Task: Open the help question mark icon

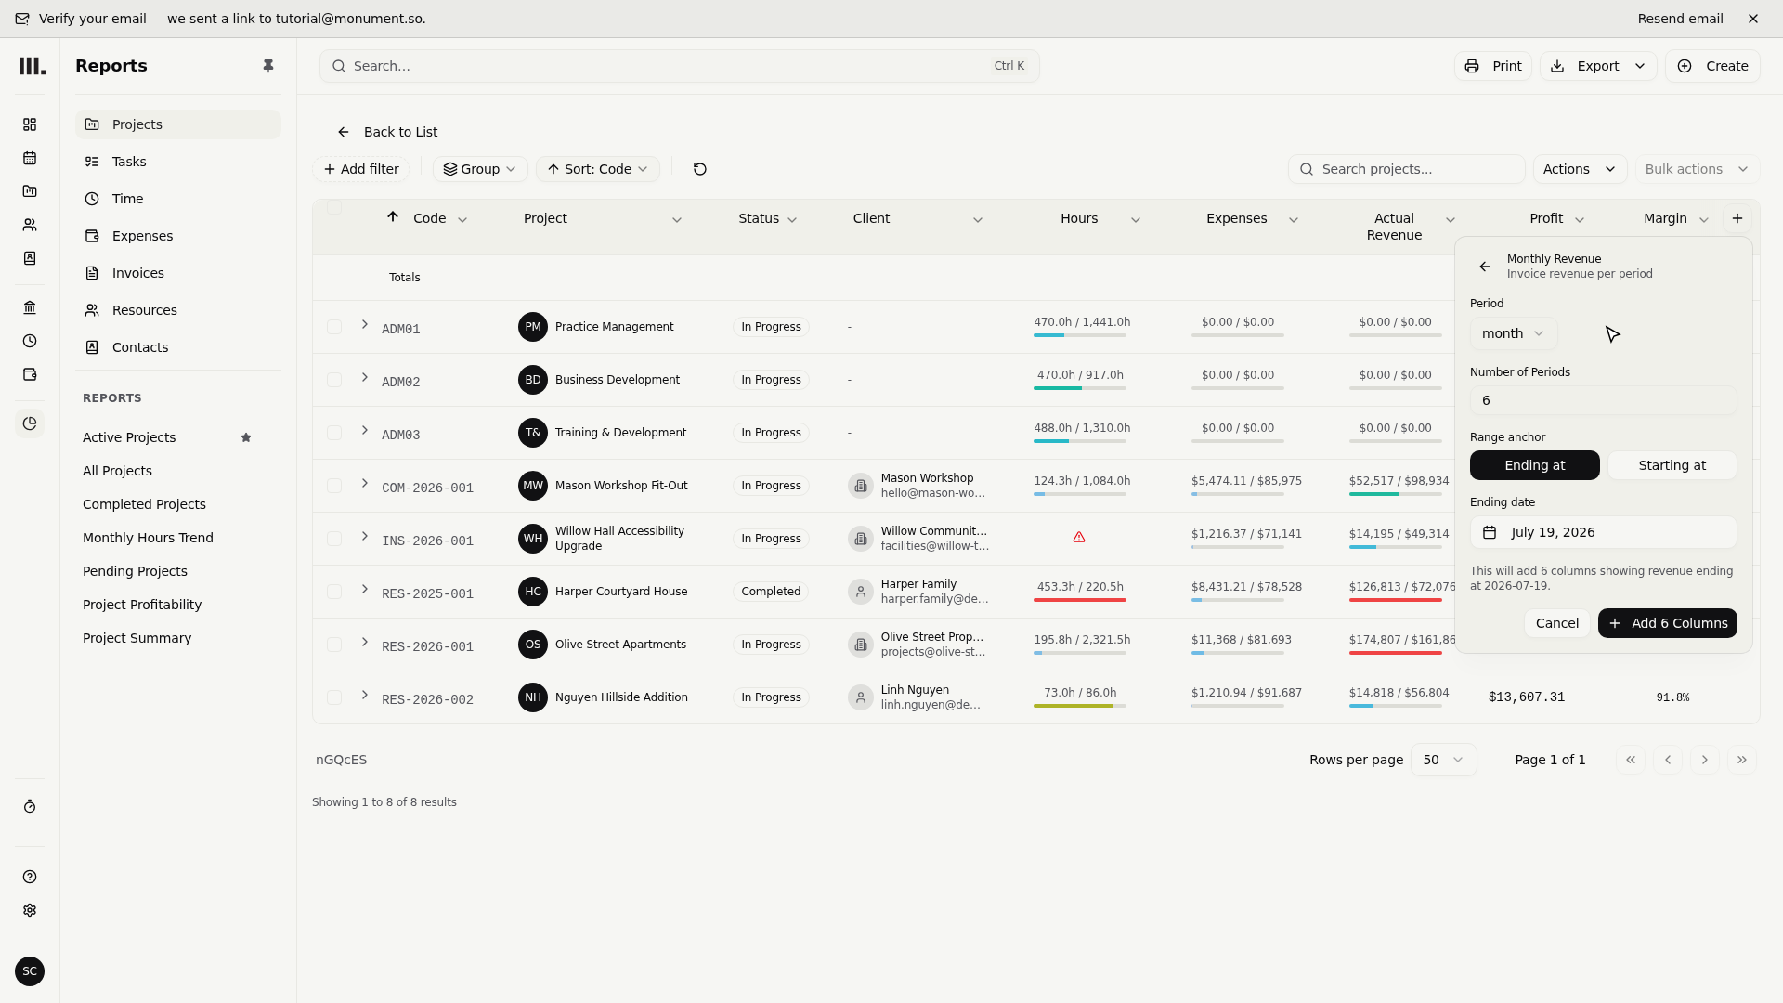Action: tap(30, 877)
